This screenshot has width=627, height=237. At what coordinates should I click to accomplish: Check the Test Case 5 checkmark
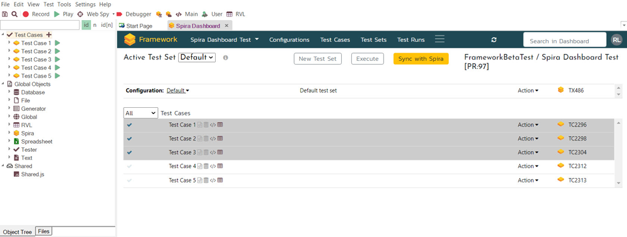tap(129, 180)
